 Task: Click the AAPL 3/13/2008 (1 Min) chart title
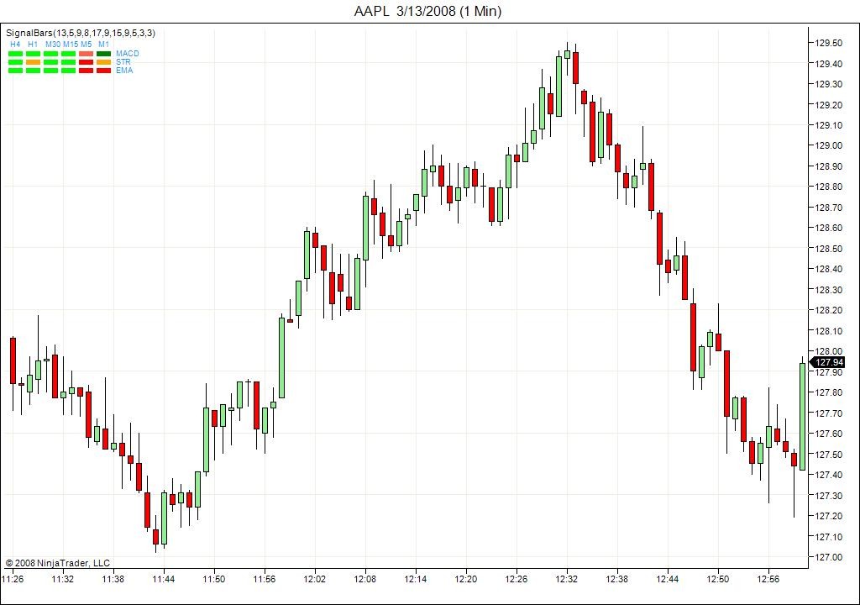click(x=427, y=11)
